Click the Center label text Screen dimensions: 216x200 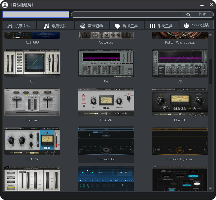[x=32, y=120]
